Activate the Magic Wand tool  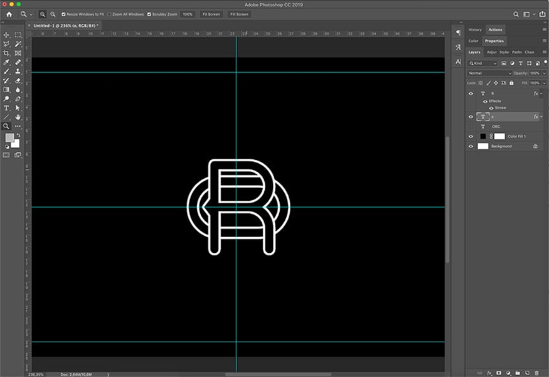tap(18, 44)
